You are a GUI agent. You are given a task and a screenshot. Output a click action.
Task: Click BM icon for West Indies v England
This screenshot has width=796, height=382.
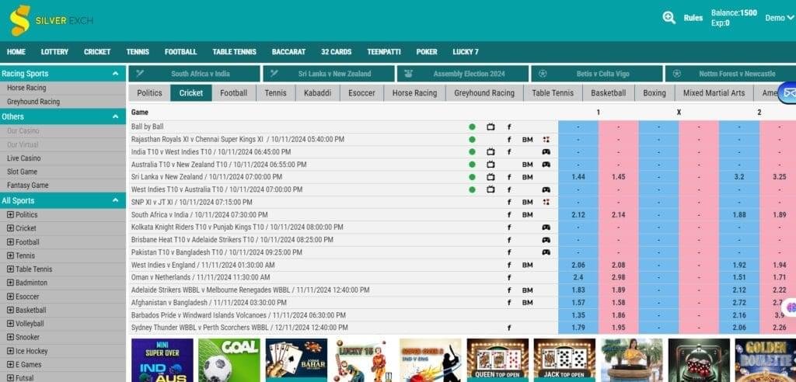[528, 265]
